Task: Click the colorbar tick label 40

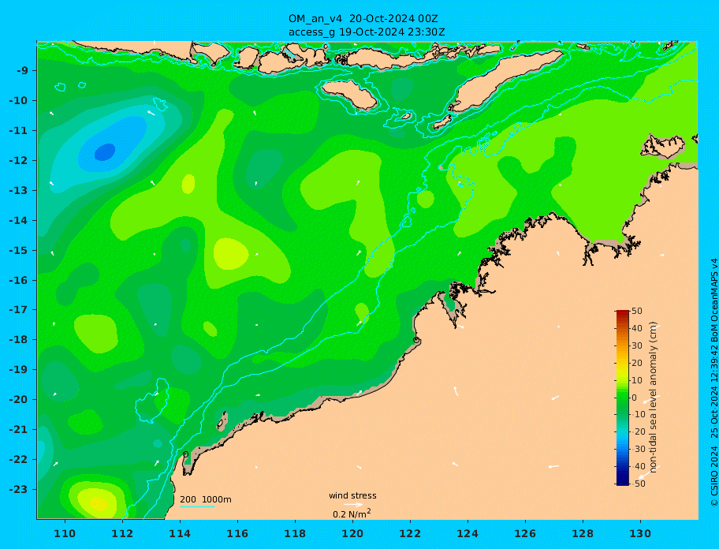Action: click(637, 328)
